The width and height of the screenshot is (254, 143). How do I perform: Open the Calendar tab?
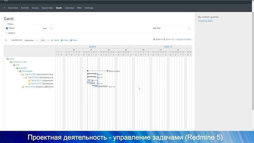(x=69, y=8)
